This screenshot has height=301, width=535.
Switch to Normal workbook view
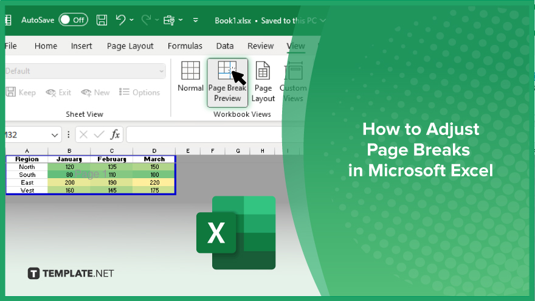190,77
